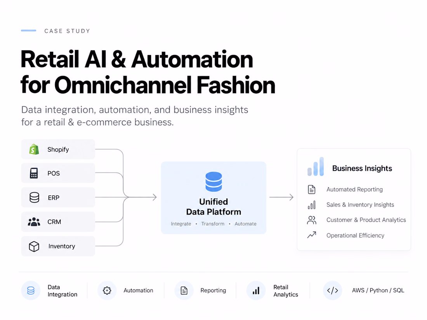Select the "POS" source label

click(x=54, y=173)
